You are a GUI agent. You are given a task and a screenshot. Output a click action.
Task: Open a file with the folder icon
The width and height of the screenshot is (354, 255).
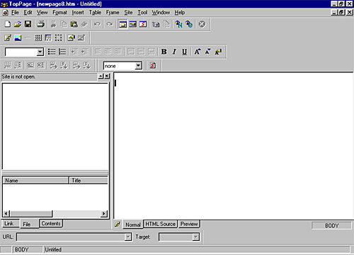[x=18, y=24]
